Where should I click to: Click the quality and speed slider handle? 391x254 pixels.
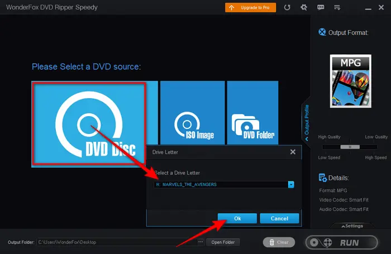pos(350,147)
